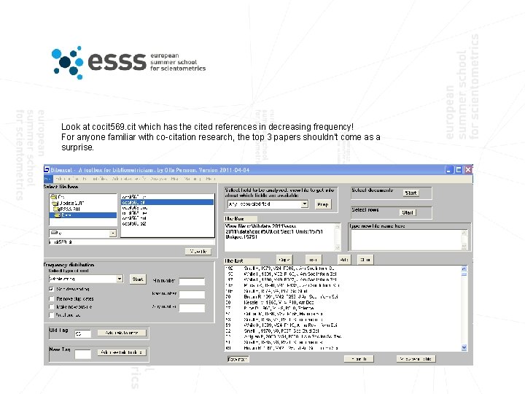Click the New Tag input field

(82, 354)
